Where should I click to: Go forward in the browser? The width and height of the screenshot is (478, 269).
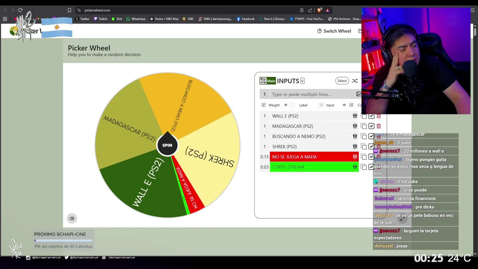pyautogui.click(x=12, y=10)
